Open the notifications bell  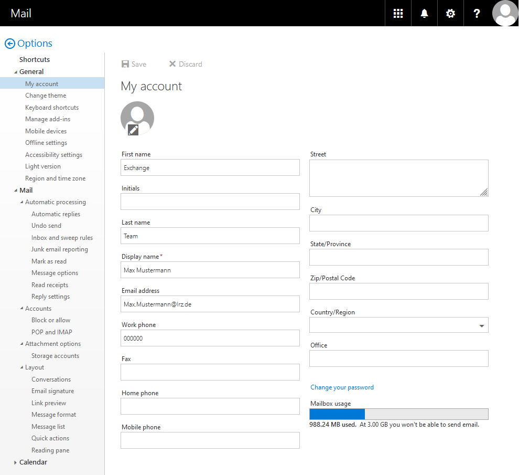pyautogui.click(x=424, y=14)
